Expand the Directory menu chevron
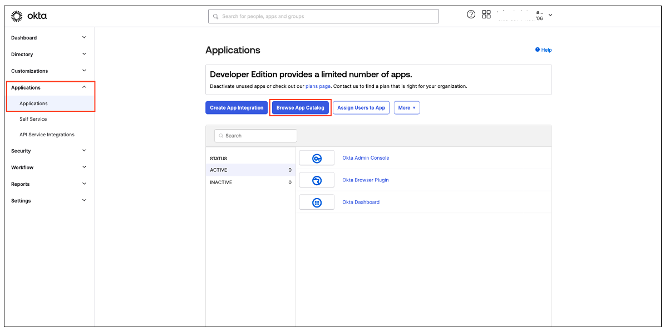665x331 pixels. tap(84, 54)
